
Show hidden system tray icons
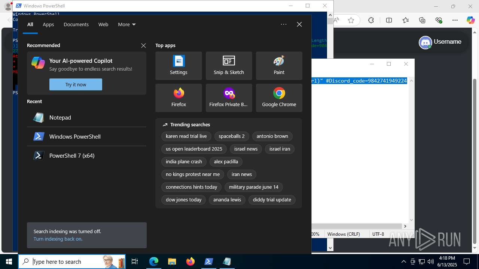click(403, 262)
